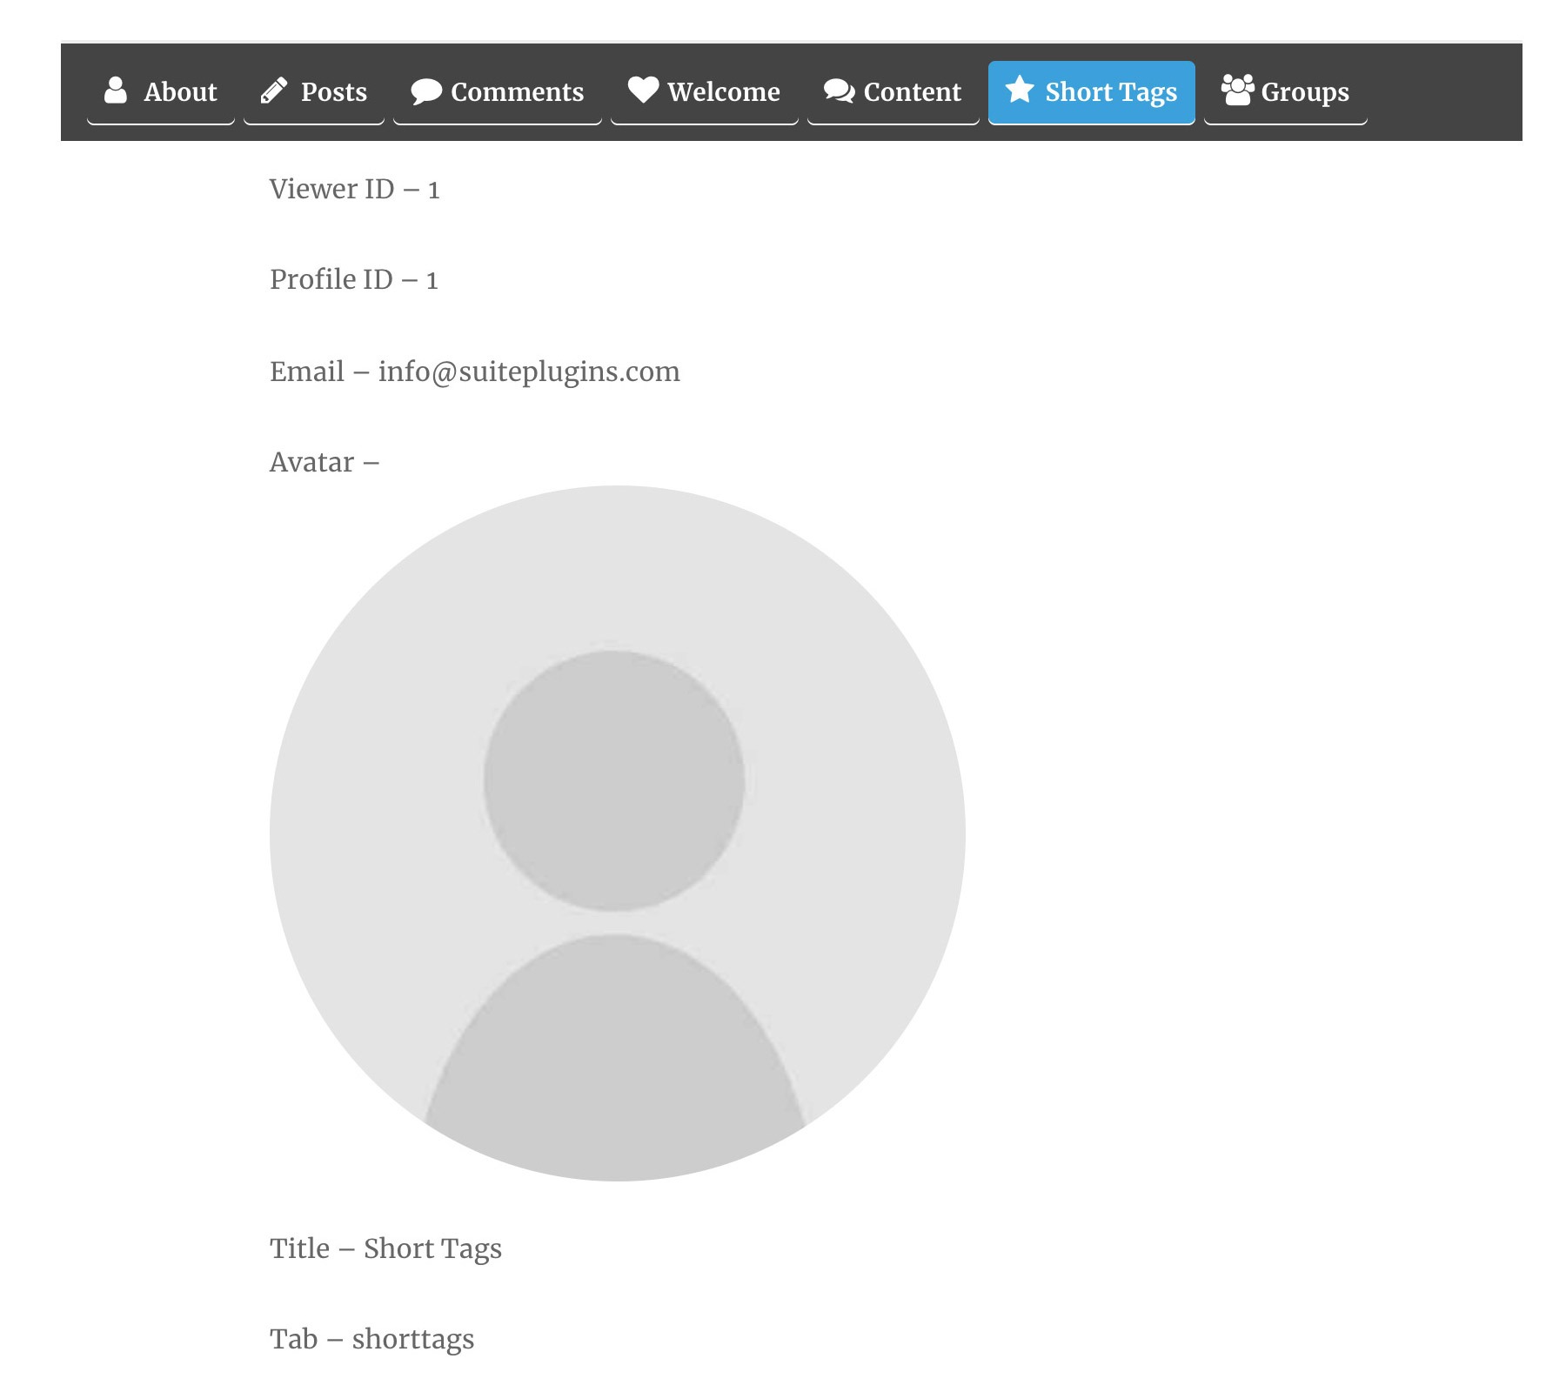Viewport: 1566px width, 1392px height.
Task: Go to the Comments tab
Action: pos(498,92)
